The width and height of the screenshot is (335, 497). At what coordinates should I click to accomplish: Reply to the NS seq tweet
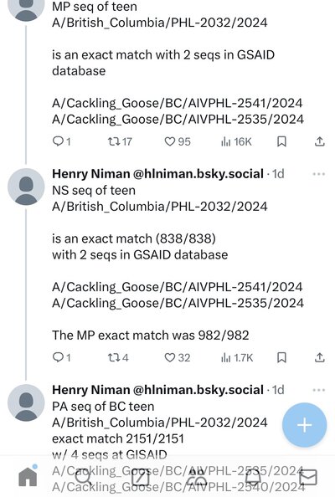click(x=61, y=357)
